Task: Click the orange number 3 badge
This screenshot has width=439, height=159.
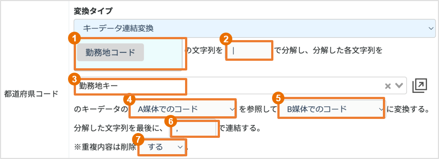Action: (75, 80)
